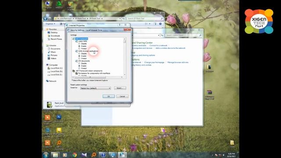Select Enable under XPS documents
Viewport: 281px width, 158px height.
coord(79,66)
